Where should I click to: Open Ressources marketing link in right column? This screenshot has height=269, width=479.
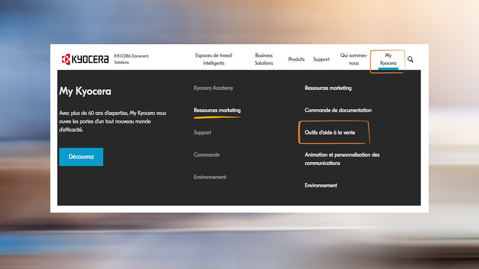(x=328, y=88)
